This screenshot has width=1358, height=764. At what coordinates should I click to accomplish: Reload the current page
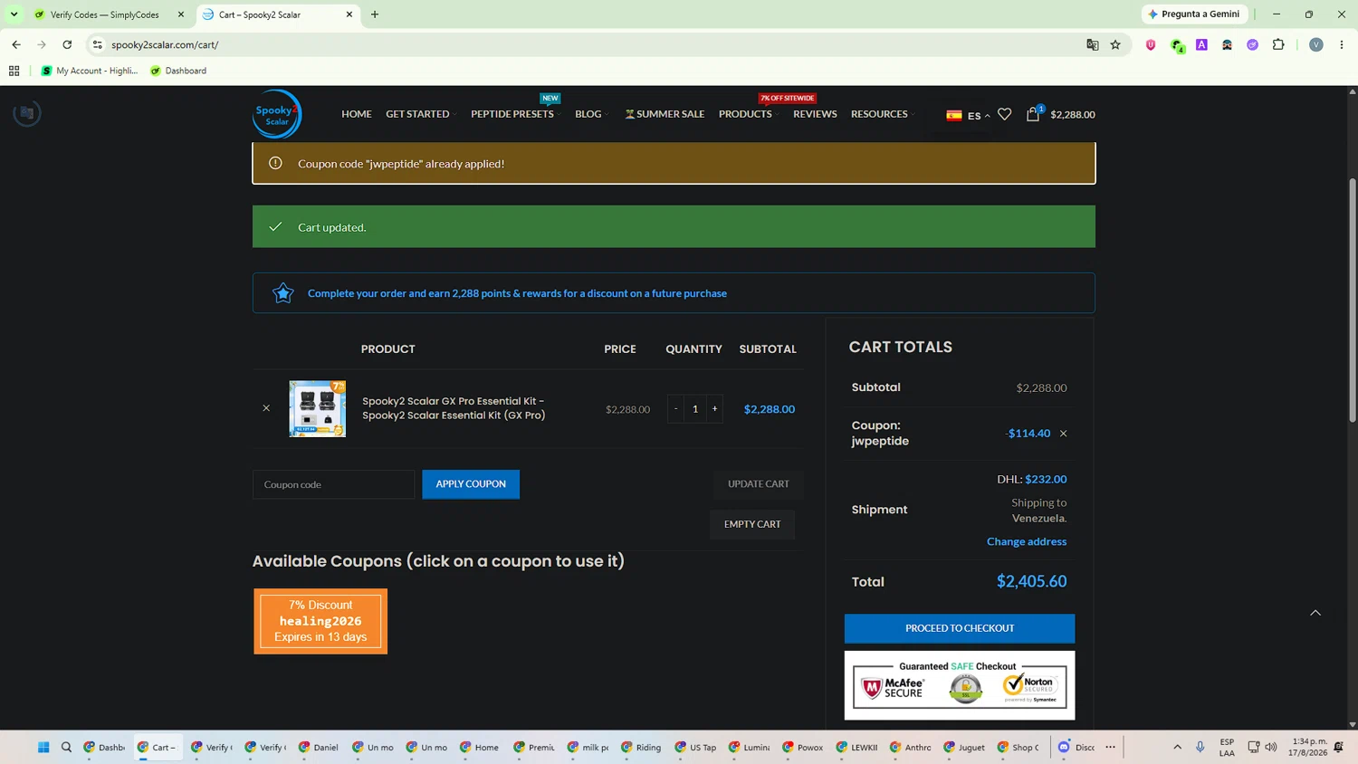point(67,44)
